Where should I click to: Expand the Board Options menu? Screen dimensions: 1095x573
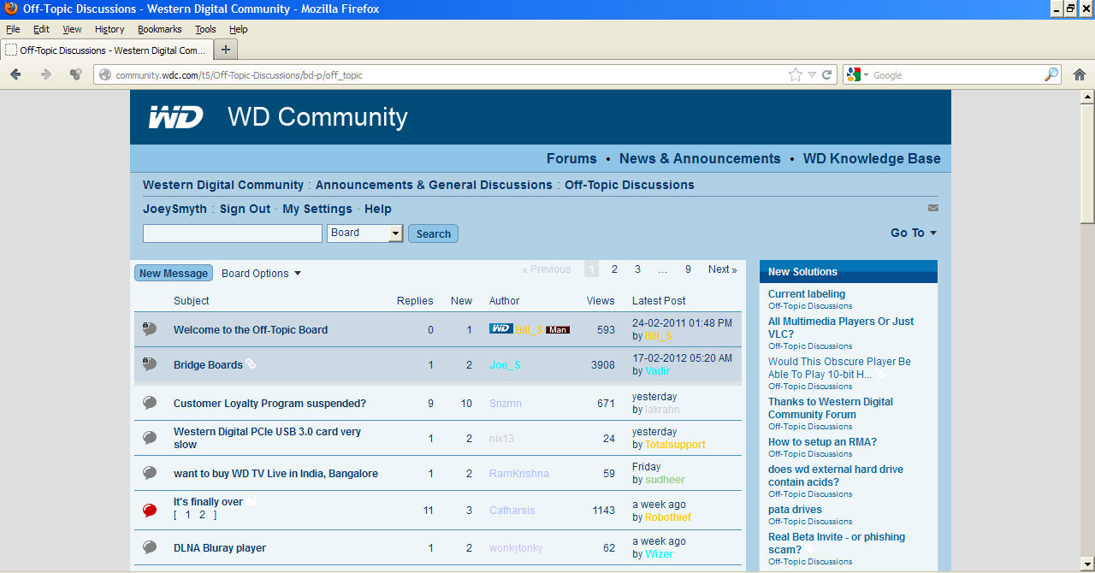pos(261,274)
